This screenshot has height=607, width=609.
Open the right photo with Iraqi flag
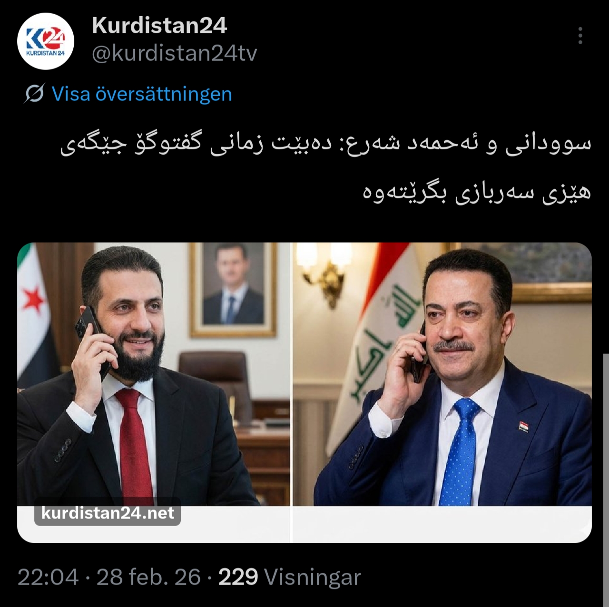point(442,374)
